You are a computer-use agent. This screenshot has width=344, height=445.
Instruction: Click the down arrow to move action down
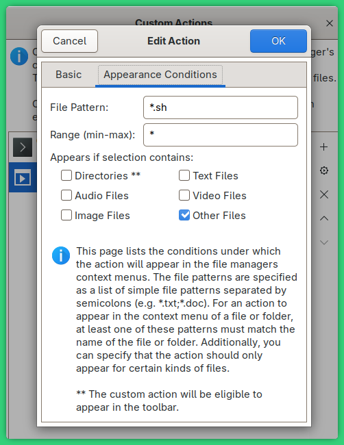324,242
